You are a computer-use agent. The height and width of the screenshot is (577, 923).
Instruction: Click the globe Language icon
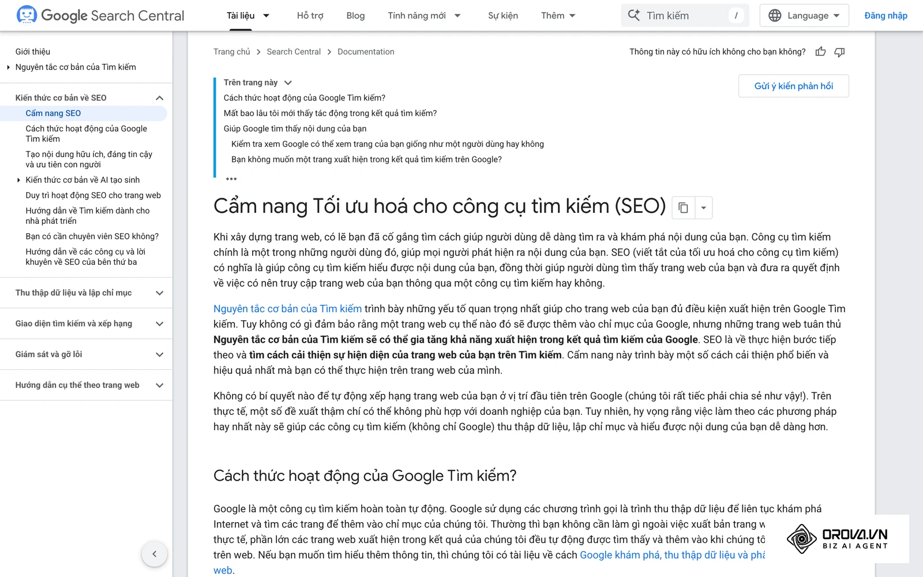coord(775,16)
